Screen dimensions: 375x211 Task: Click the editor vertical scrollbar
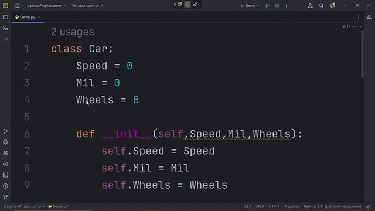point(362,54)
